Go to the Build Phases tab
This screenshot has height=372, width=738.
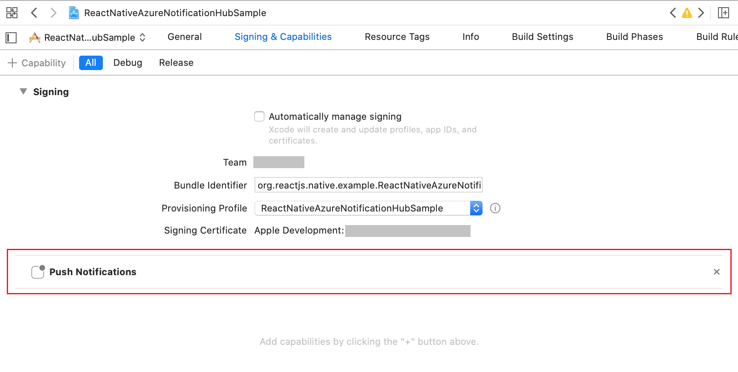634,37
